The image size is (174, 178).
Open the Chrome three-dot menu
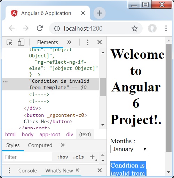pyautogui.click(x=166, y=28)
